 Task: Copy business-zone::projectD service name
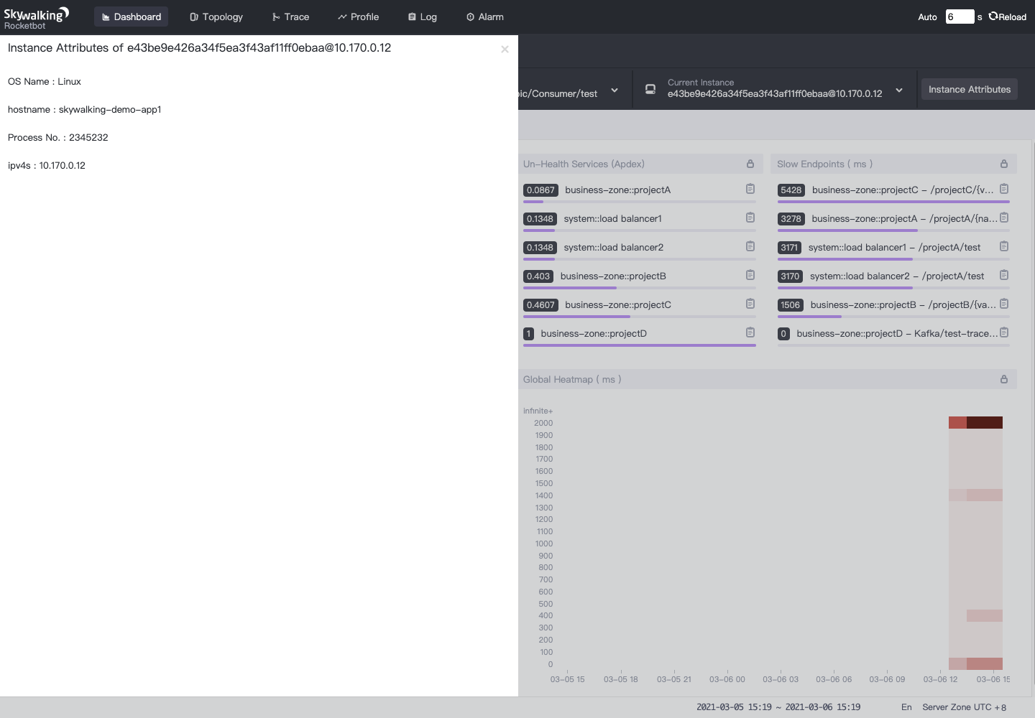point(750,332)
